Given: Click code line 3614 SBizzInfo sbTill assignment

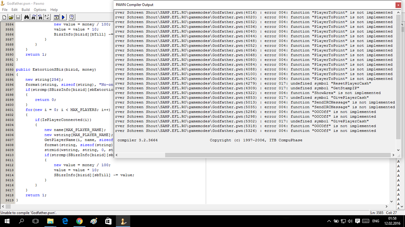Looking at the screenshot, I should (94, 175).
